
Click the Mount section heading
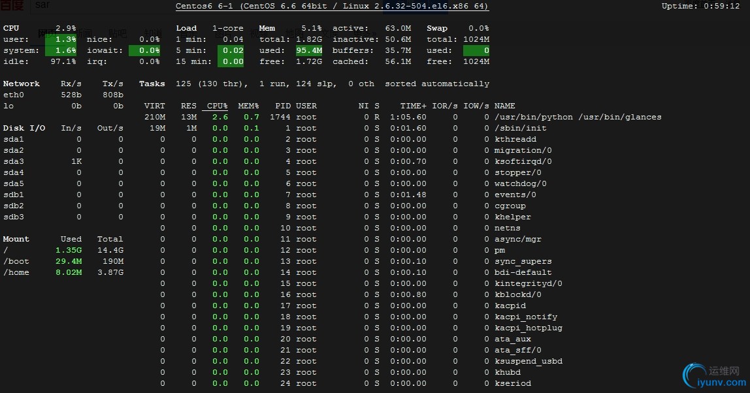pyautogui.click(x=16, y=239)
